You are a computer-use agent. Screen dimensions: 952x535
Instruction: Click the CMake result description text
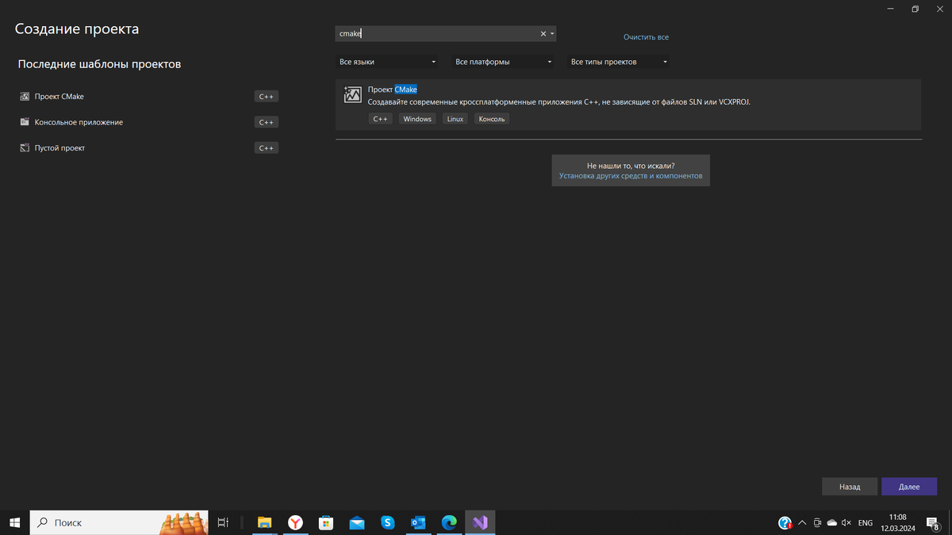(559, 102)
